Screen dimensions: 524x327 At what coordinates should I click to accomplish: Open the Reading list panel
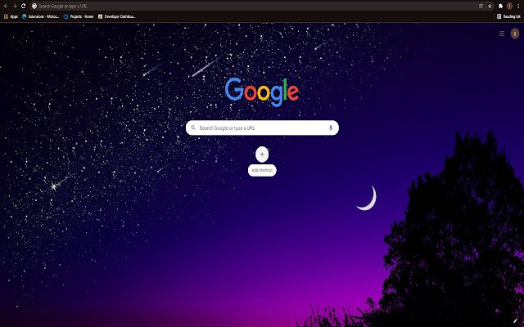point(508,16)
